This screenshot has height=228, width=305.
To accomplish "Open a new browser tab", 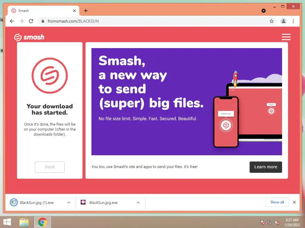I will coord(86,11).
